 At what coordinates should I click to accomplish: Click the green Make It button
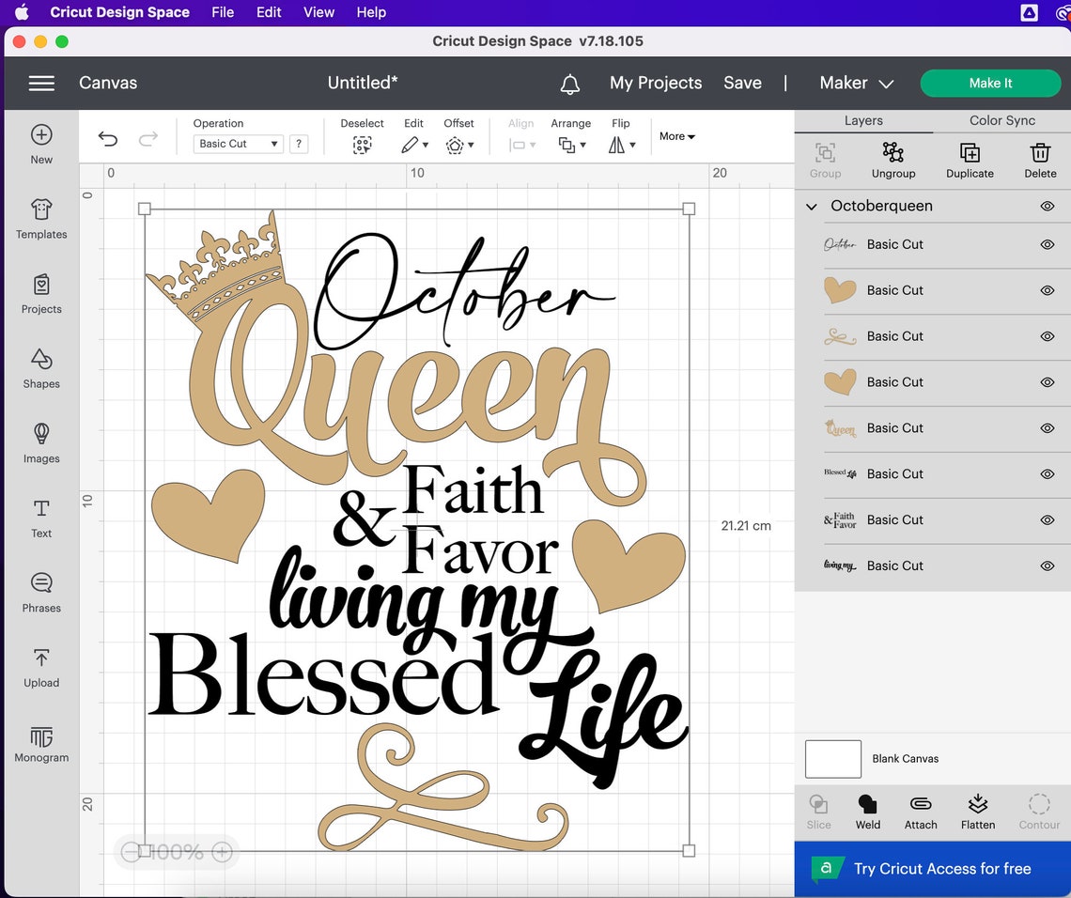(x=990, y=83)
